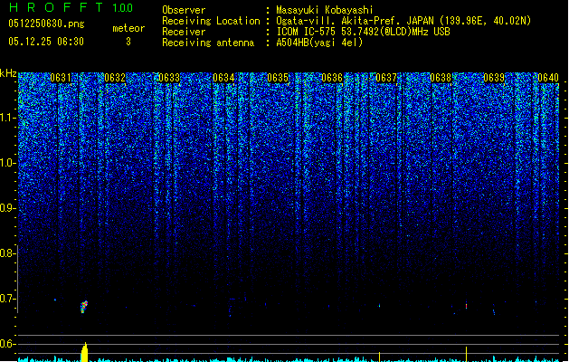The height and width of the screenshot is (362, 569).
Task: Click observer name Masayuki Kobayashi
Action: pyautogui.click(x=325, y=10)
